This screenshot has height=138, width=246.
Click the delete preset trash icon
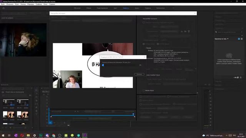[189, 31]
